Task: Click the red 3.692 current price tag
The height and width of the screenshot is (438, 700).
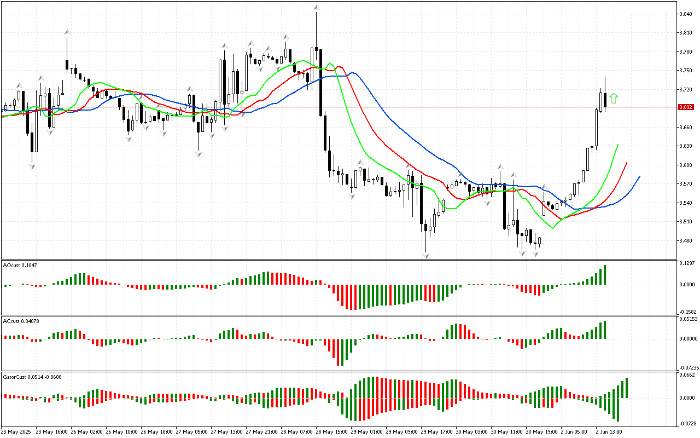Action: click(685, 107)
